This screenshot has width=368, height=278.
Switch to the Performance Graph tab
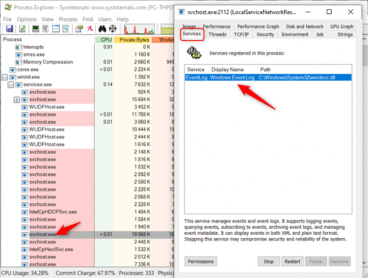[258, 27]
